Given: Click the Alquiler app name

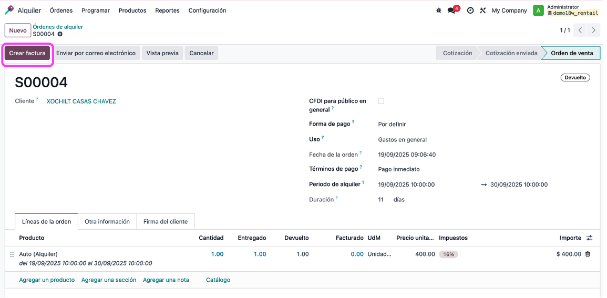Looking at the screenshot, I should (29, 11).
